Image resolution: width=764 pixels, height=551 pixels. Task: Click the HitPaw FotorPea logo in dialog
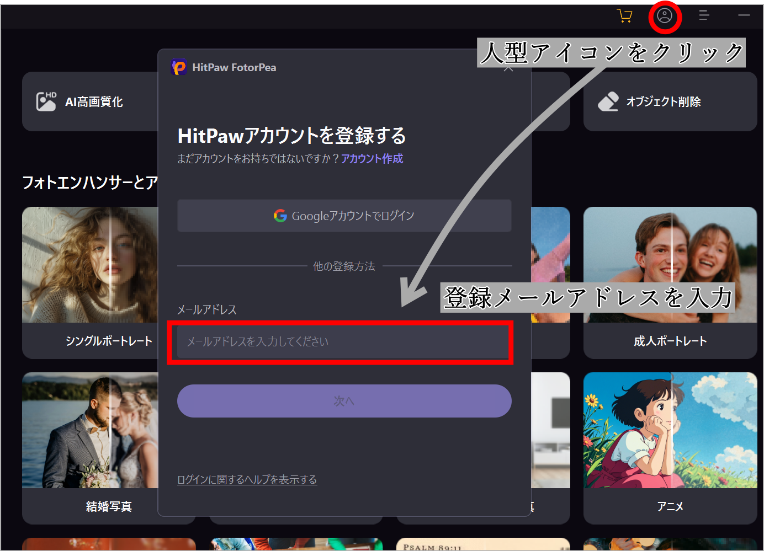pos(179,67)
